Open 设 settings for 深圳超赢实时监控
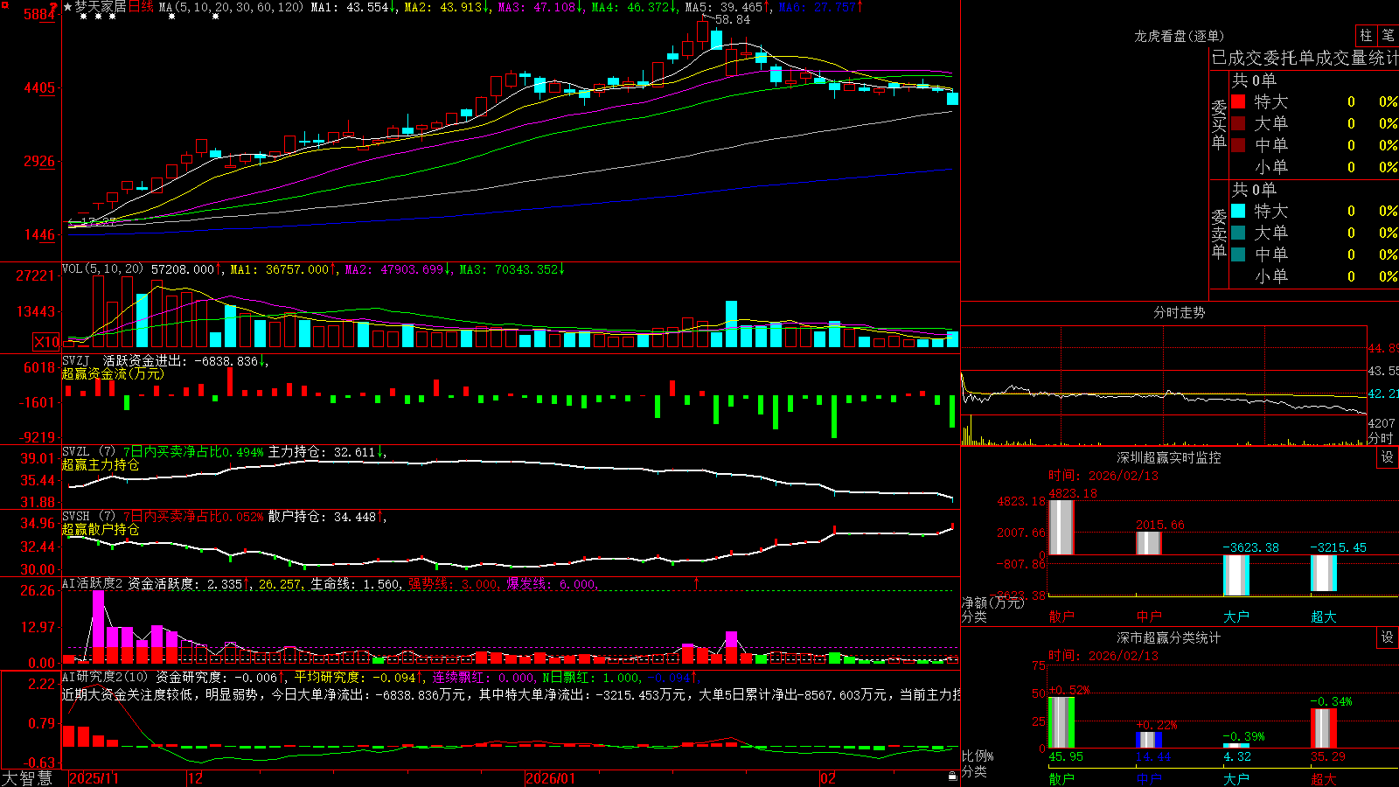Image resolution: width=1399 pixels, height=787 pixels. tap(1388, 457)
